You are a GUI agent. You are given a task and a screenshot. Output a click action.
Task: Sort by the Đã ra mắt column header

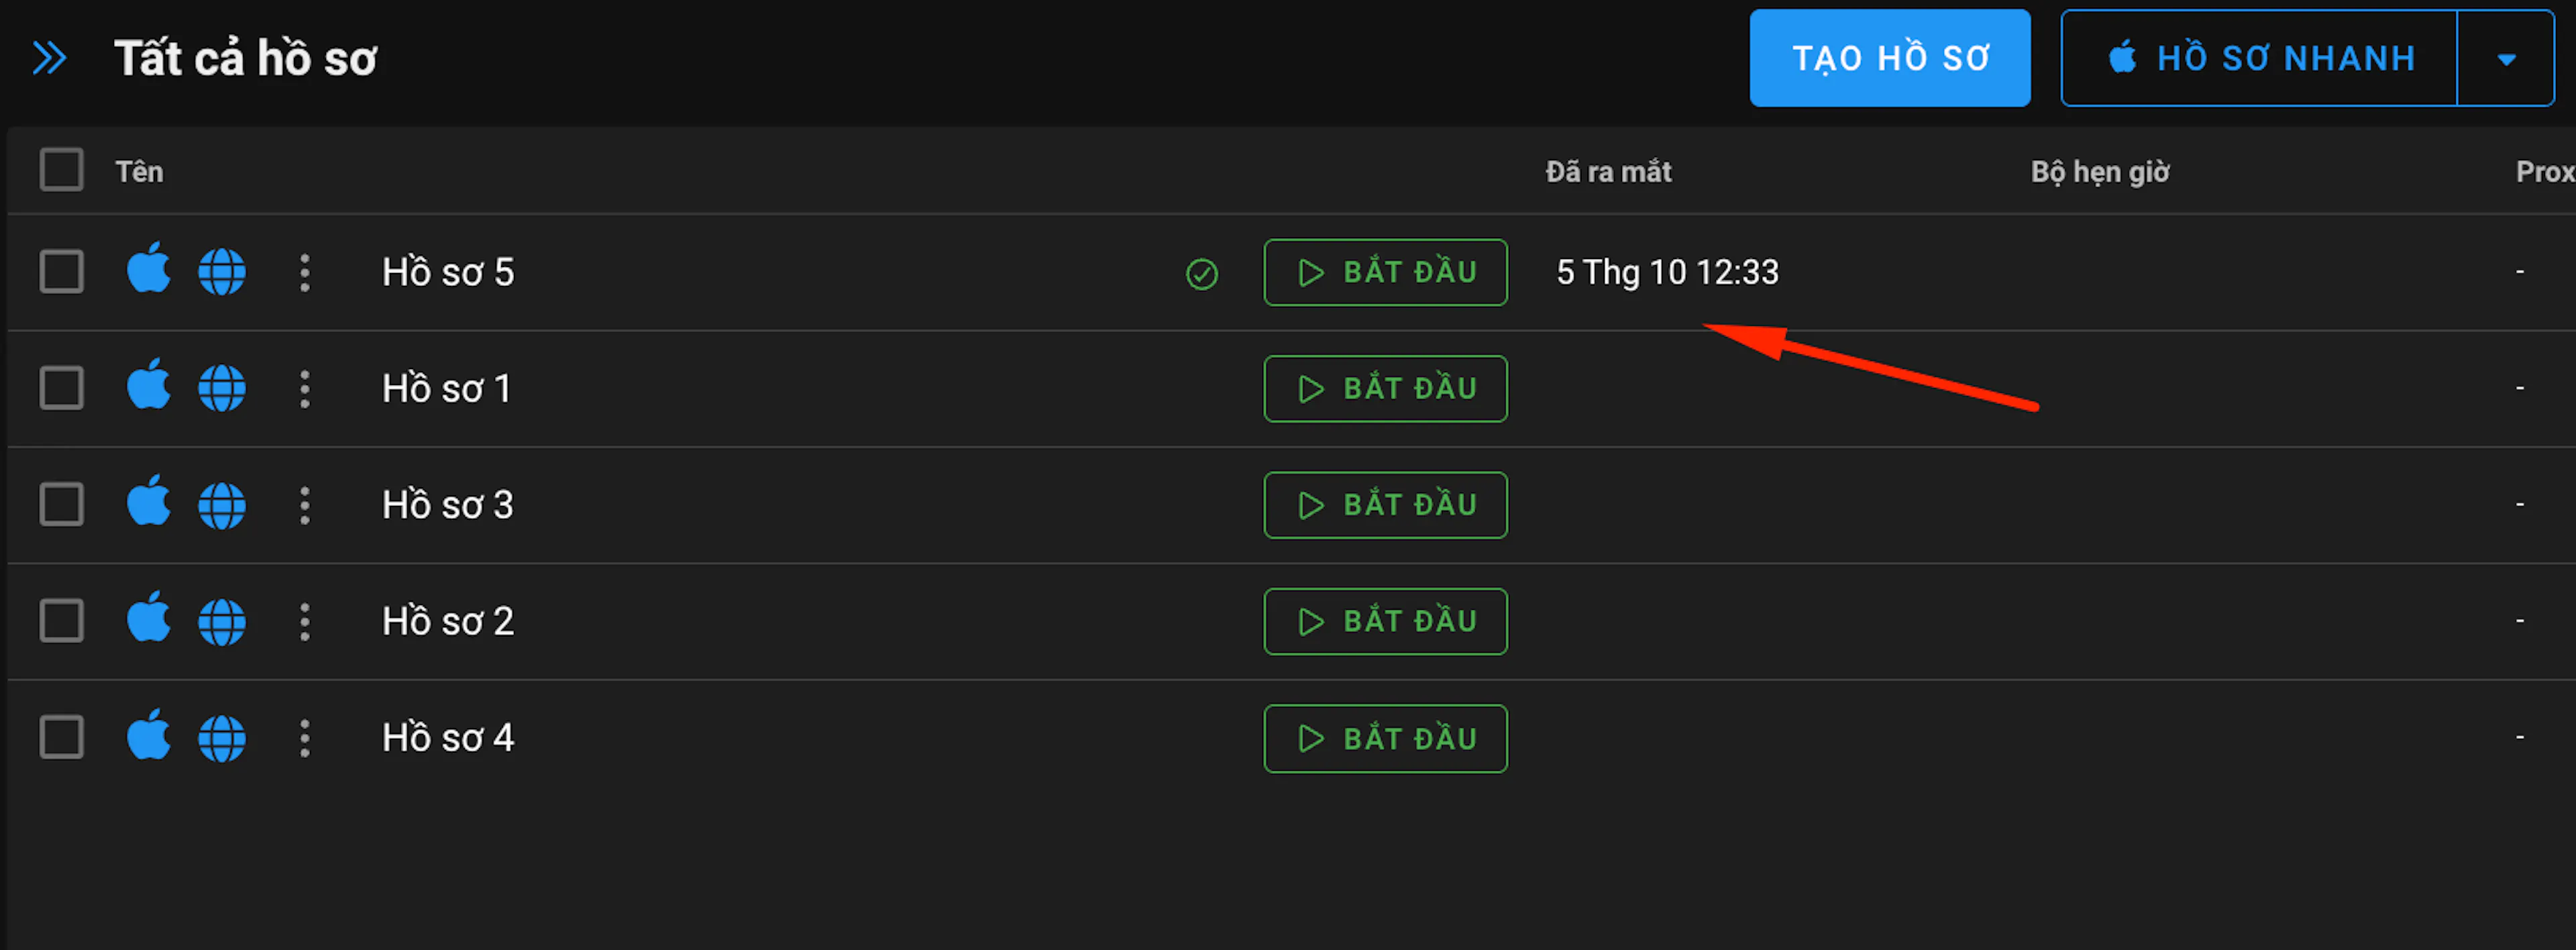(x=1608, y=172)
